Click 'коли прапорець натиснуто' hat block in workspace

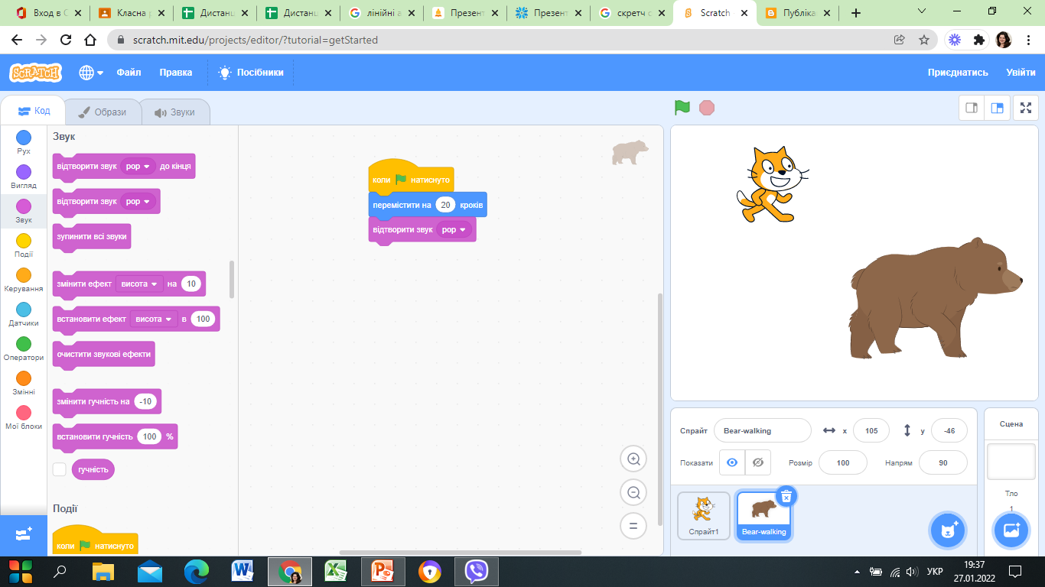(412, 179)
